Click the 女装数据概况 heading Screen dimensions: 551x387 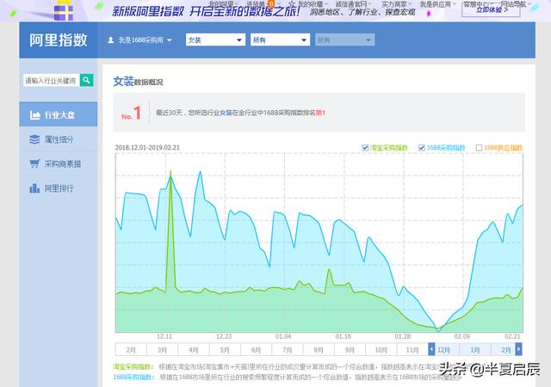[x=138, y=82]
